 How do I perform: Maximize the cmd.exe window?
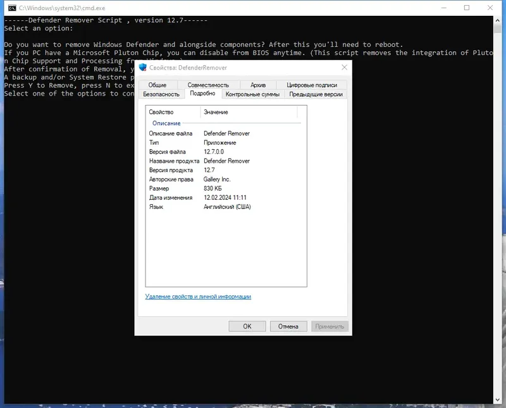[x=467, y=8]
